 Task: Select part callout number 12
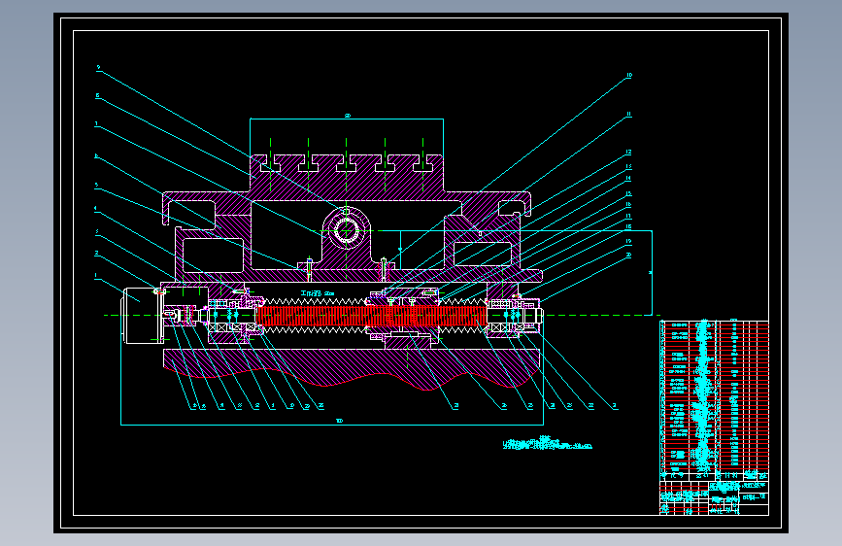(628, 153)
